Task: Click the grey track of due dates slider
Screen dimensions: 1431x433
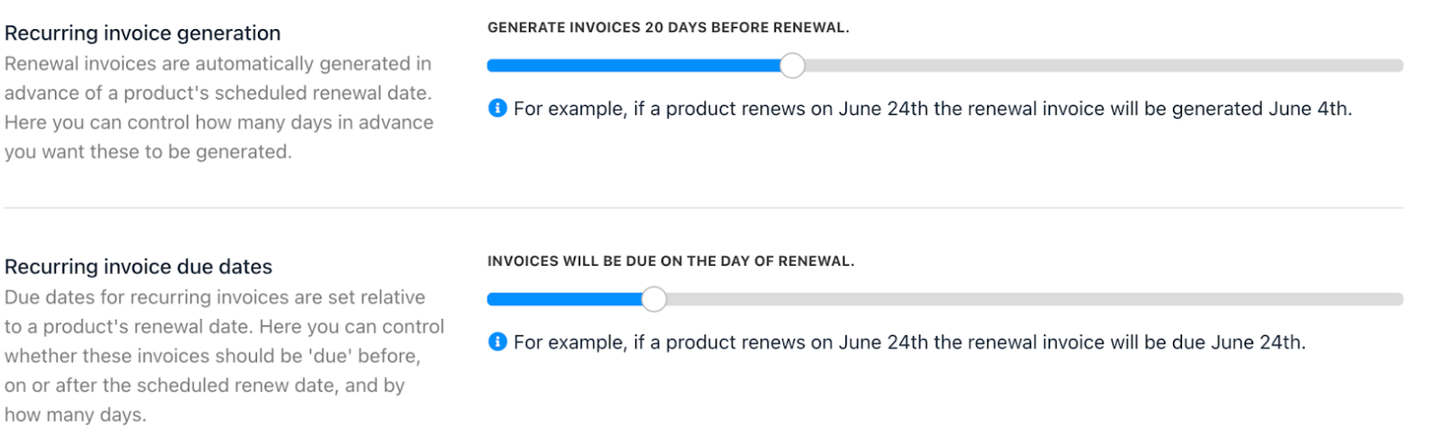Action: tap(1034, 299)
